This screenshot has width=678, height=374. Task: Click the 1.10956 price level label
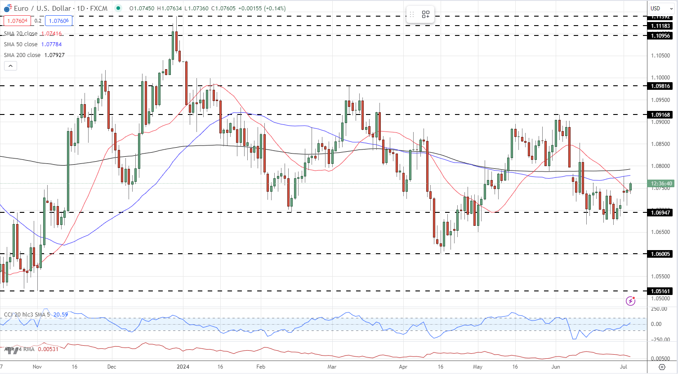pyautogui.click(x=660, y=35)
